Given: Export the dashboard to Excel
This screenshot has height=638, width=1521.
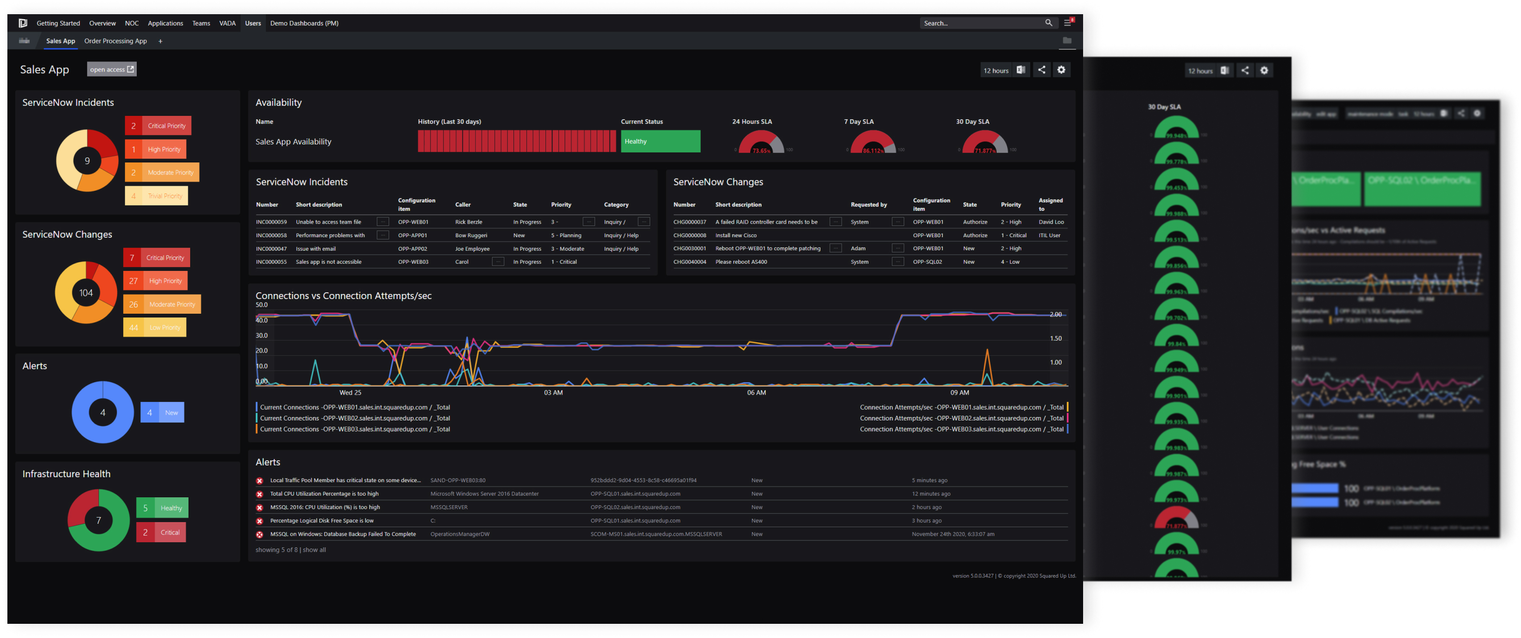Looking at the screenshot, I should 1020,70.
